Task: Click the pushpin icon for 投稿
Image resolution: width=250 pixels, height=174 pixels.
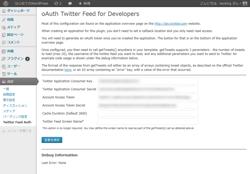Action: (4, 20)
